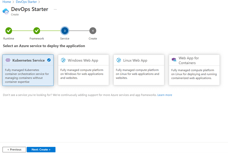Click the Linux Web App globe icon
228x153 pixels.
119,60
